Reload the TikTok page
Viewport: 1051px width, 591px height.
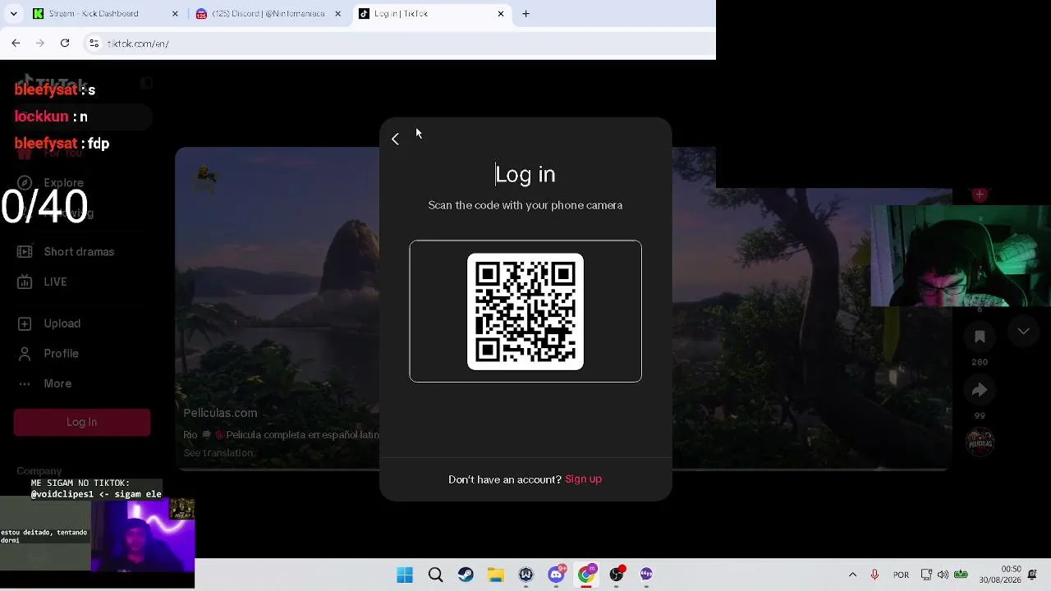65,44
